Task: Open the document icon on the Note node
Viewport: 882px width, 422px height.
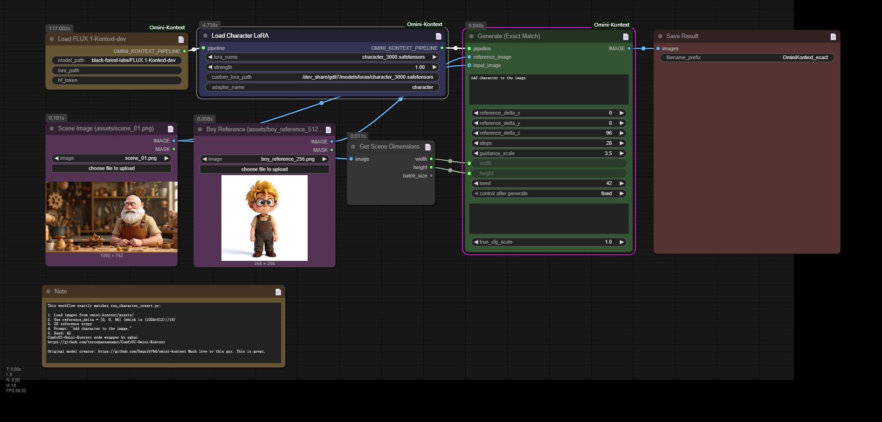Action: (278, 292)
